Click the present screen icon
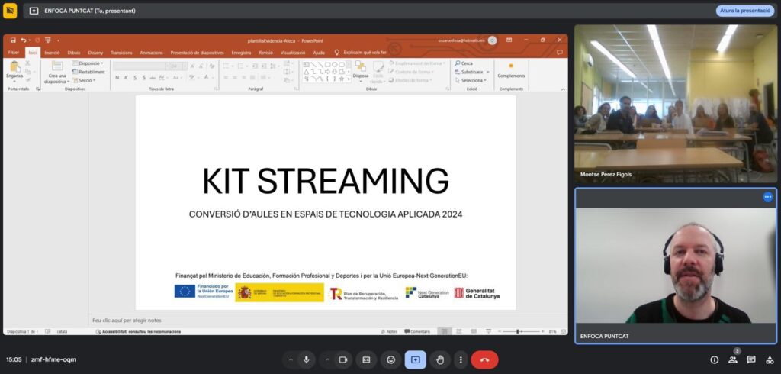Screen dimensions: 781x374 pos(415,359)
